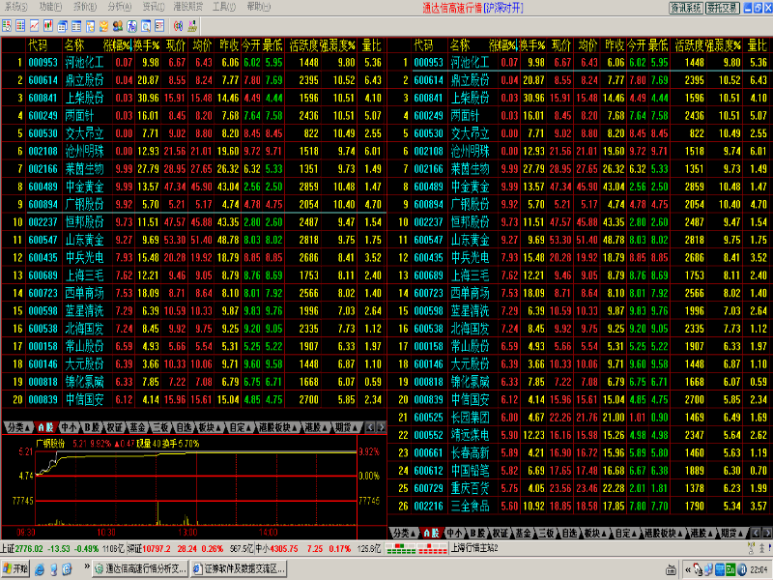Click the last toolbar icon with stacked coins

point(191,26)
